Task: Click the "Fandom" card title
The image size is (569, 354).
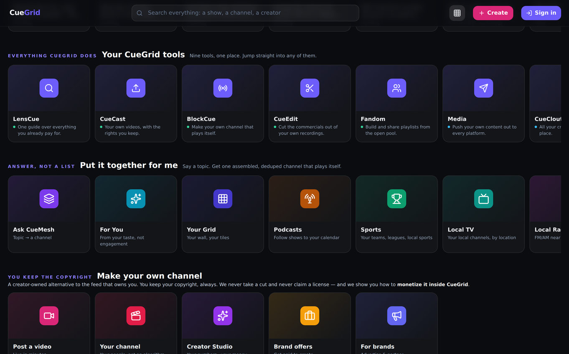Action: click(x=373, y=119)
